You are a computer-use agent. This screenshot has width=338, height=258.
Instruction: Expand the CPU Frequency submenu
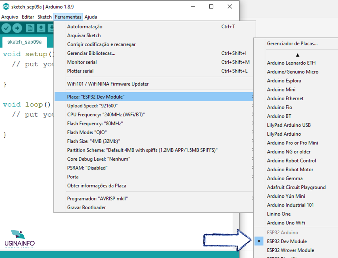(154, 115)
